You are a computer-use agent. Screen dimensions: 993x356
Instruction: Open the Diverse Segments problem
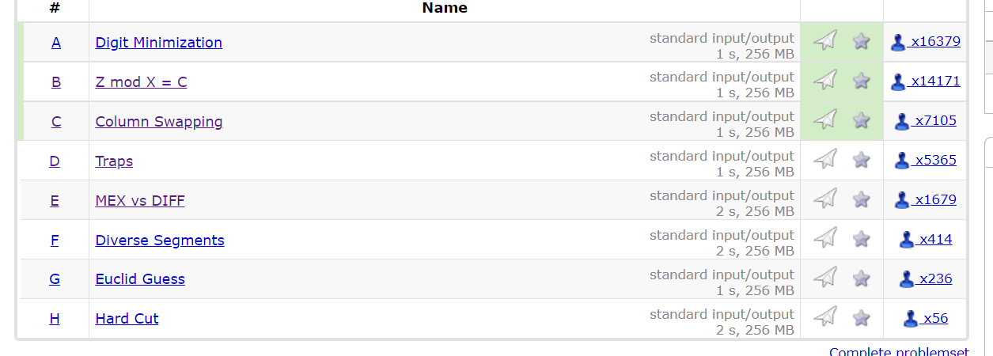click(x=160, y=240)
